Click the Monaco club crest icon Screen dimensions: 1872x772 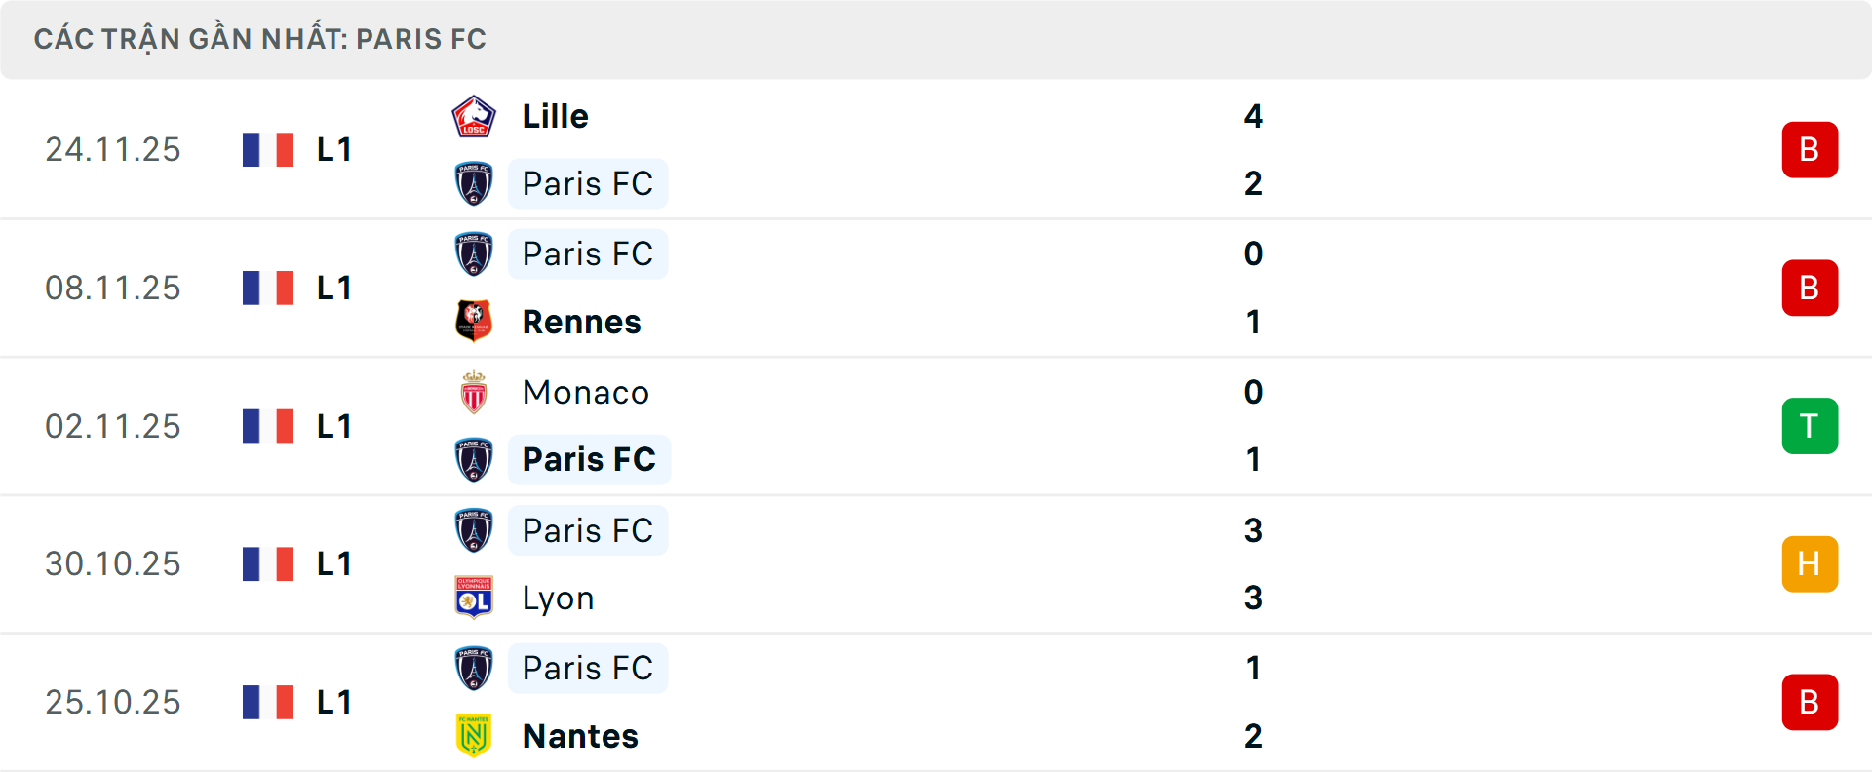[x=474, y=392]
